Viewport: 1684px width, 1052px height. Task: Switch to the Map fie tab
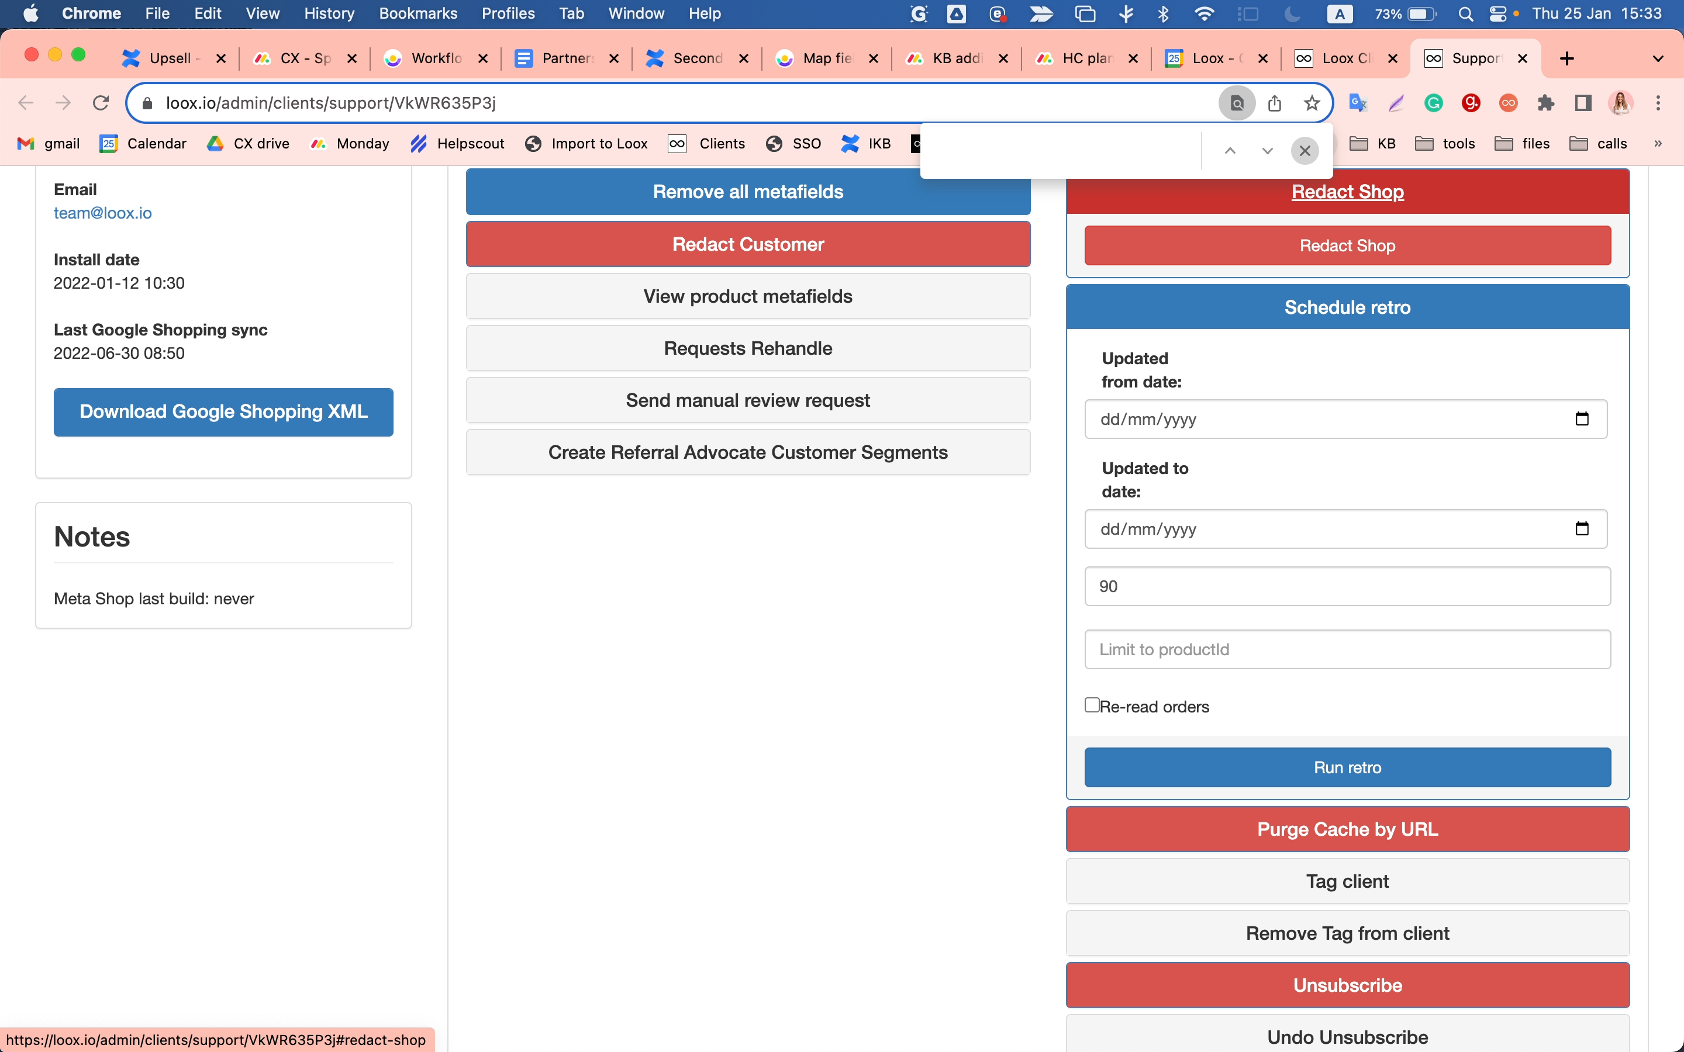tap(827, 58)
